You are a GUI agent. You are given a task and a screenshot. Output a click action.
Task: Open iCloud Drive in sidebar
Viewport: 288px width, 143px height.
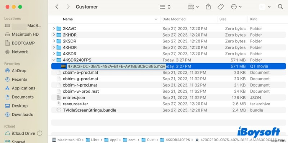pyautogui.click(x=23, y=133)
